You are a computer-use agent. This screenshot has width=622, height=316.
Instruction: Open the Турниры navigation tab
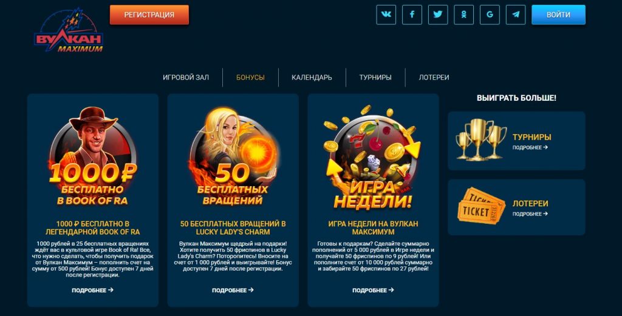point(375,78)
